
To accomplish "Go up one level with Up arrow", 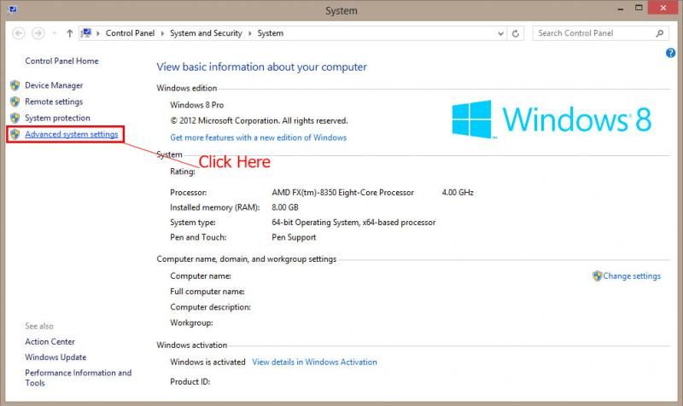I will tap(69, 33).
